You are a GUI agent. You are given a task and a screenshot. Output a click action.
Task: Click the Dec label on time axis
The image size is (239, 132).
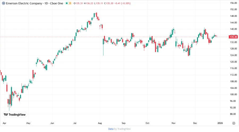coord(195,123)
